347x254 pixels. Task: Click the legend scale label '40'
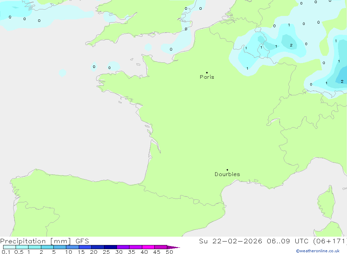coord(144,252)
